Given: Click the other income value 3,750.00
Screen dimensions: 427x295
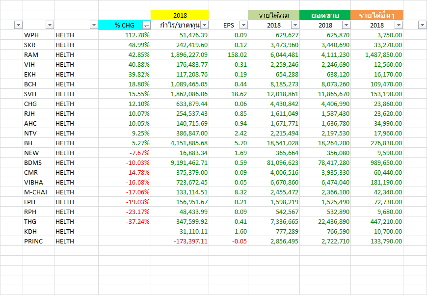Looking at the screenshot, I should pyautogui.click(x=390, y=35).
